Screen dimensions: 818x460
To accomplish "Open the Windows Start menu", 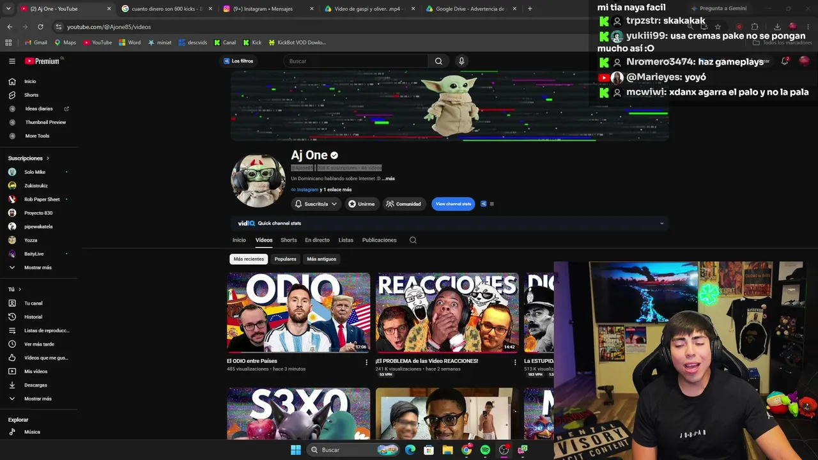I will click(x=296, y=450).
